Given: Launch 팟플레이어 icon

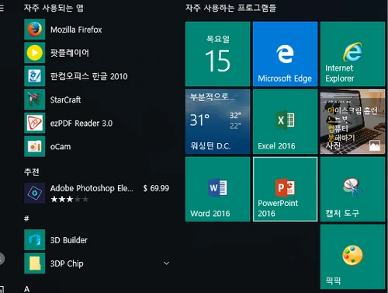Looking at the screenshot, I should coord(35,53).
